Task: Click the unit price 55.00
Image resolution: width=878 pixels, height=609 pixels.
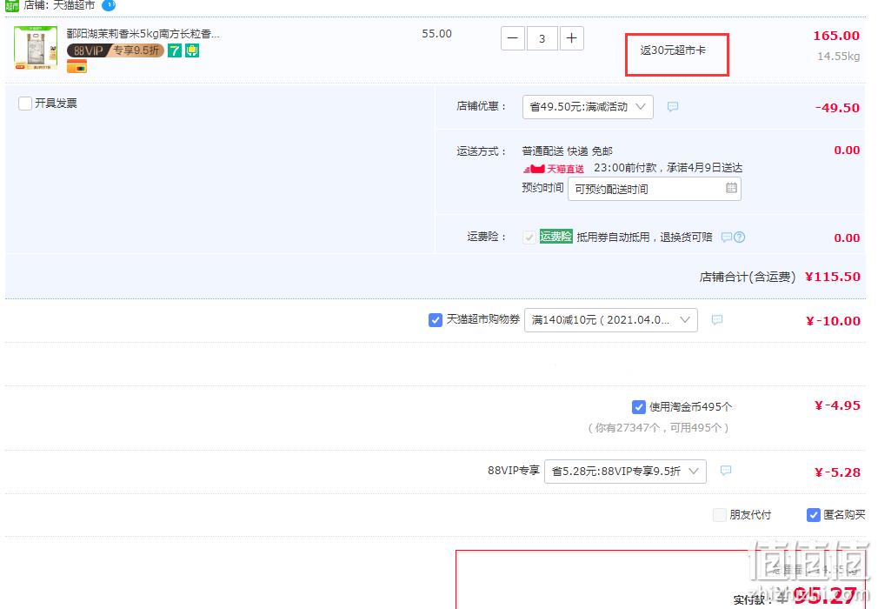Action: coord(436,34)
